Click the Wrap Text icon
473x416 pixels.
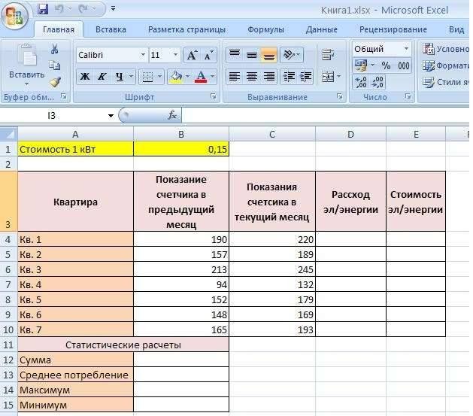click(x=327, y=55)
